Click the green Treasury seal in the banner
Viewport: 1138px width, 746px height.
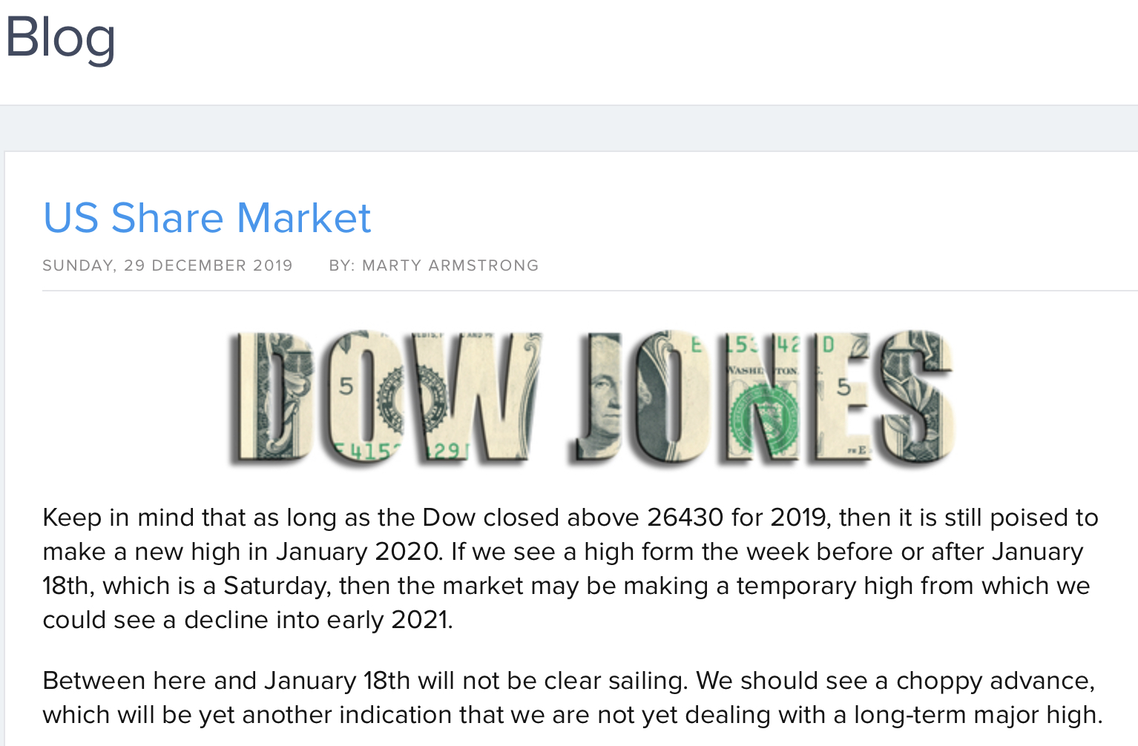coord(764,419)
